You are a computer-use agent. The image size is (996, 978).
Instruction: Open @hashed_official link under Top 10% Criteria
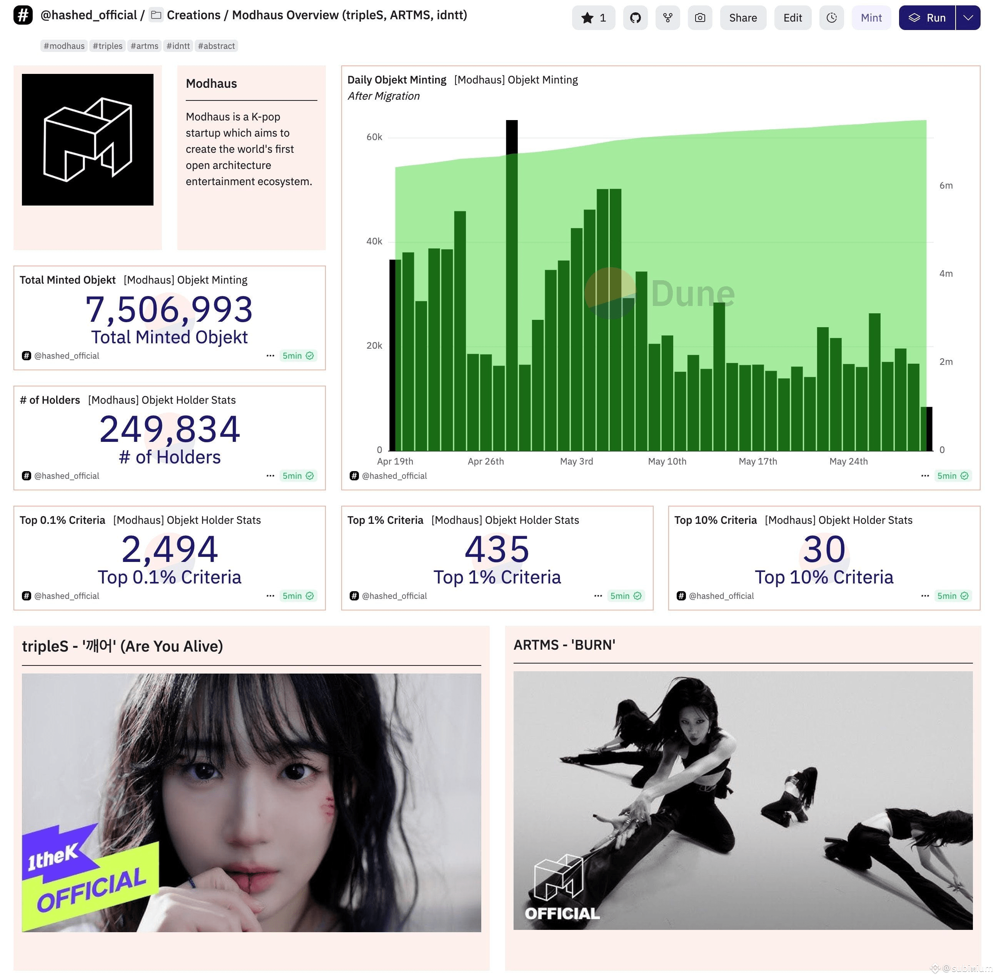(721, 596)
